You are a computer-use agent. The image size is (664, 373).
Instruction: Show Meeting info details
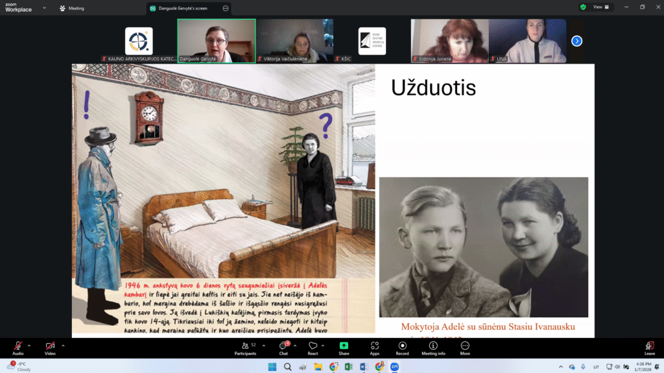point(433,348)
